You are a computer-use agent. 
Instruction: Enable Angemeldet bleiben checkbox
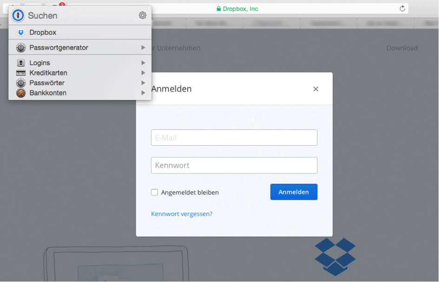(x=155, y=192)
